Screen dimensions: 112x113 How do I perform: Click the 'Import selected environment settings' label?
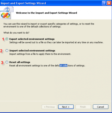(32, 51)
